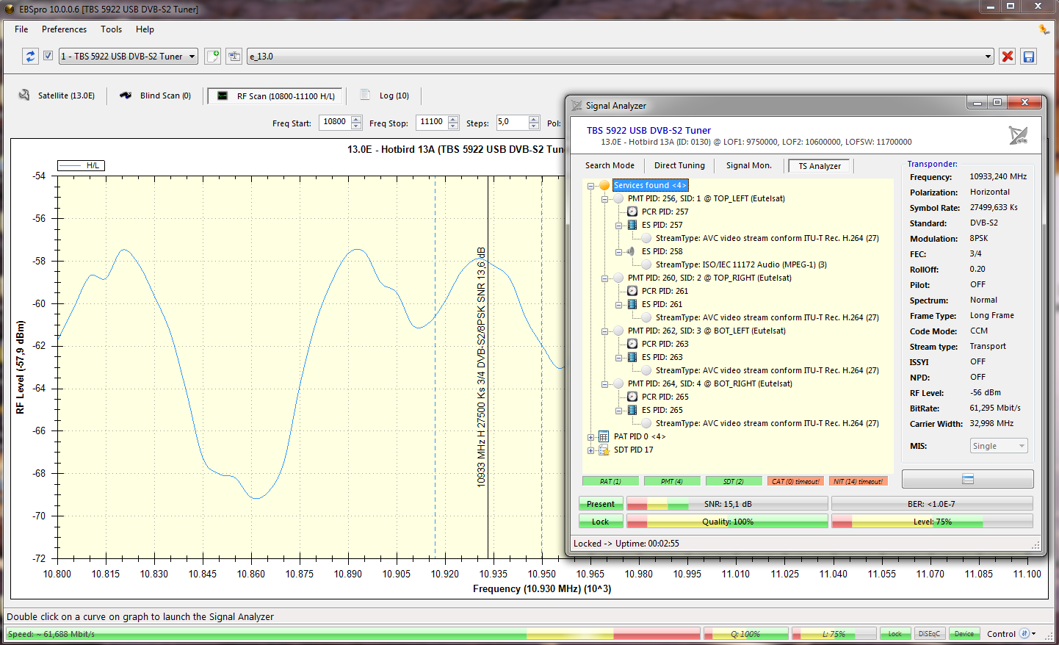The width and height of the screenshot is (1059, 645).
Task: Open the File menu
Action: (x=21, y=29)
